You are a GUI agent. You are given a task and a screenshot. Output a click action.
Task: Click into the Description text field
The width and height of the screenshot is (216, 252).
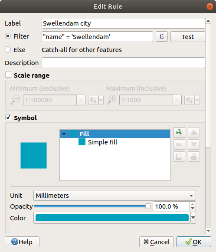coord(123,63)
